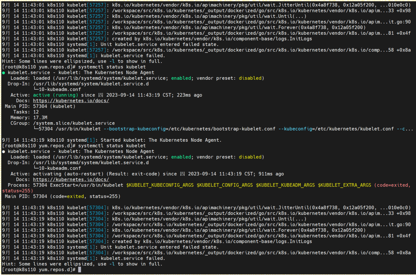The height and width of the screenshot is (275, 416).
Task: Click kubelet[57257] 'wait.Forever' log line
Action: (184, 27)
